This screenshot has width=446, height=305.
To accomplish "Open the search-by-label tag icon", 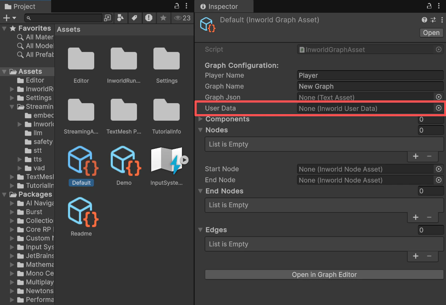I will pos(134,18).
